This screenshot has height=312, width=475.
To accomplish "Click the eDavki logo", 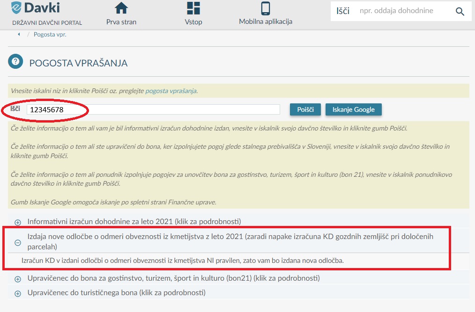I will (35, 8).
